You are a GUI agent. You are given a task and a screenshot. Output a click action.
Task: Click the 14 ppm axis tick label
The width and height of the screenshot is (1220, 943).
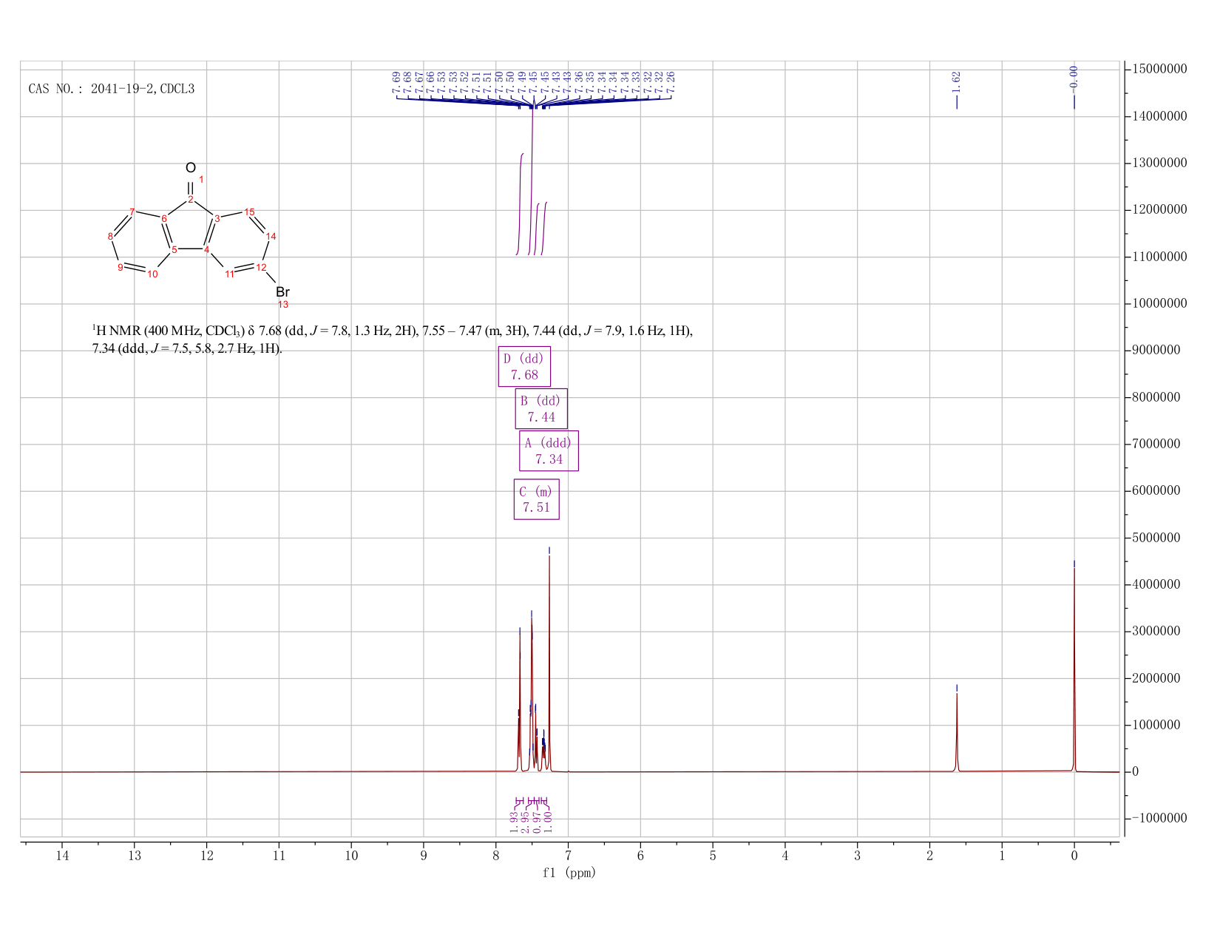click(x=62, y=856)
